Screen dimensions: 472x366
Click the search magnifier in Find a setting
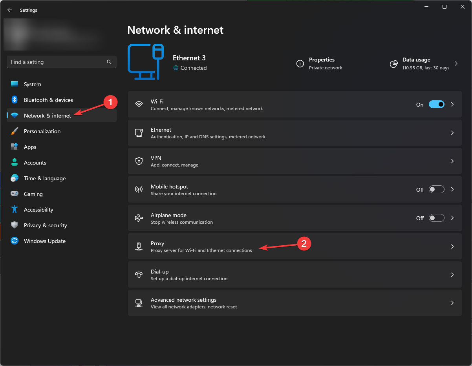[109, 62]
